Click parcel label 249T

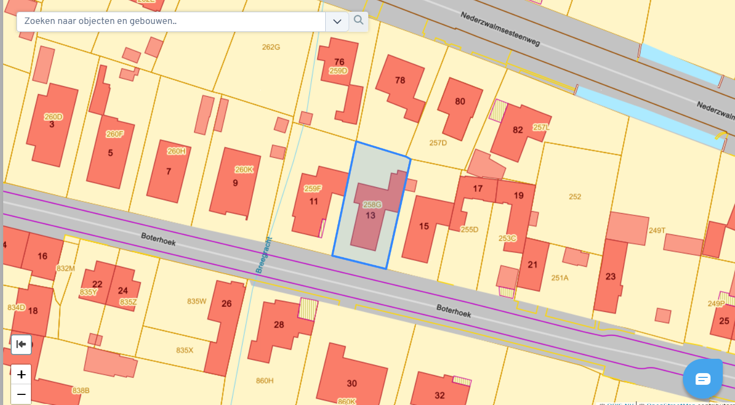[657, 231]
